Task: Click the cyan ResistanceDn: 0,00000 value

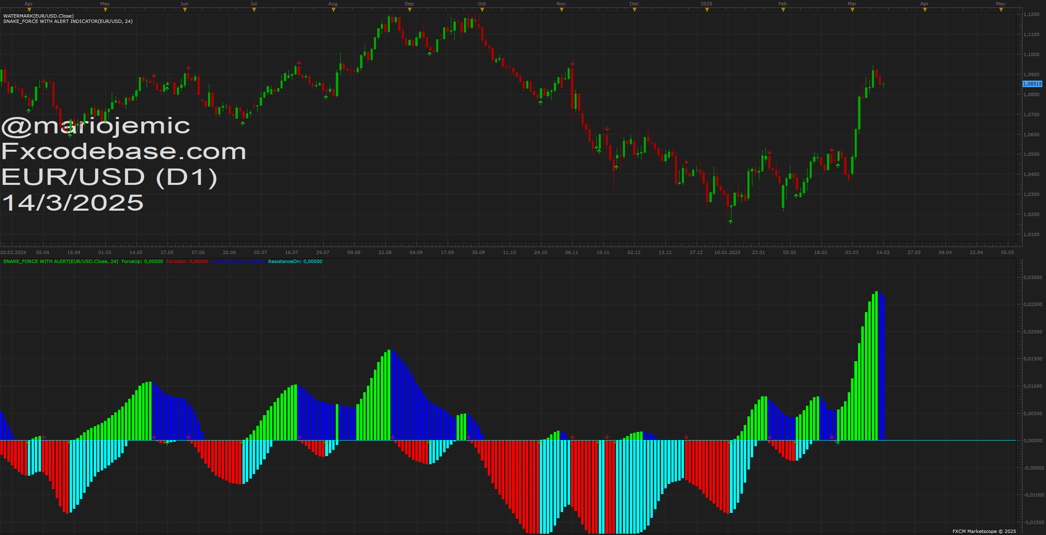Action: [x=295, y=261]
